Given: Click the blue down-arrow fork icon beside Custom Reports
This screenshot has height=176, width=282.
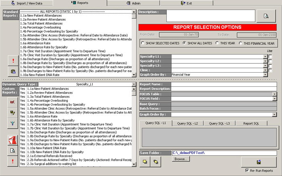Looking at the screenshot, I should tap(12, 123).
